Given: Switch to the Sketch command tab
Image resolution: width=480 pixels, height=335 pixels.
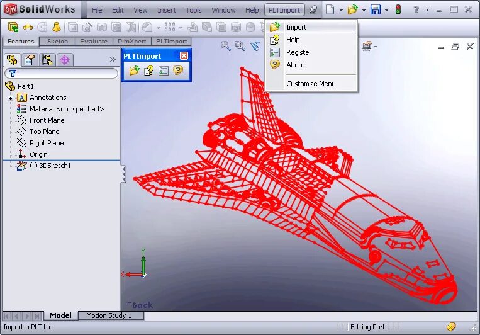Looking at the screenshot, I should tap(57, 42).
